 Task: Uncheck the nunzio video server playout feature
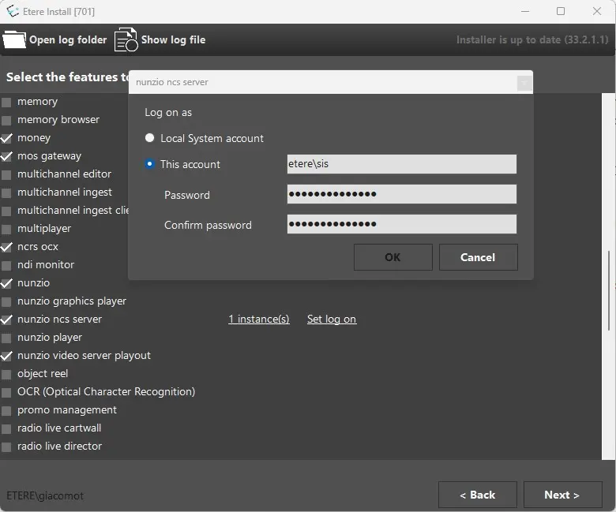(7, 356)
